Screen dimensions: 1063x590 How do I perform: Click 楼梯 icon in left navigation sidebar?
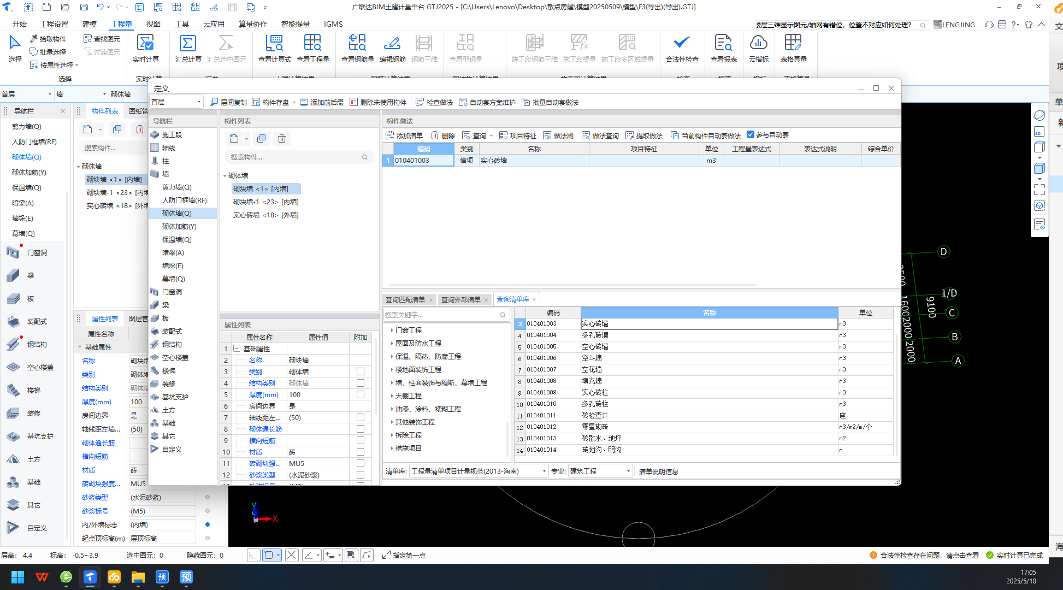point(13,390)
